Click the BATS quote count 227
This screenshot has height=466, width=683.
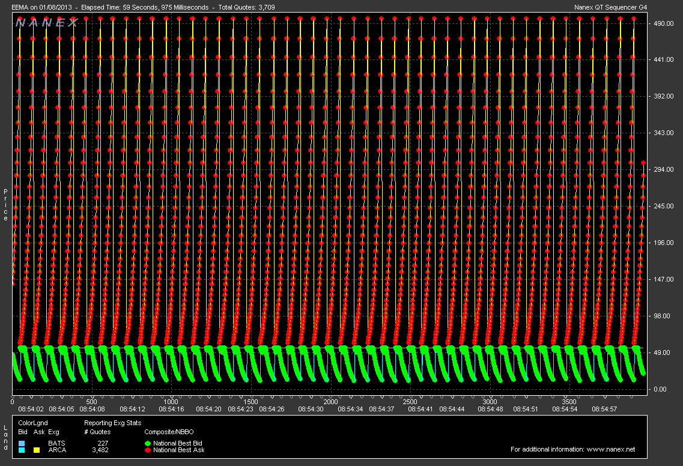coord(103,443)
